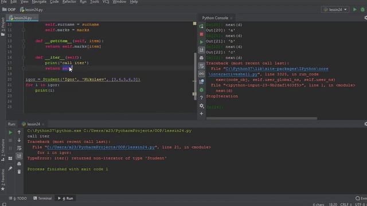This screenshot has height=206, width=367.
Task: Open the VCS menu
Action: 106,2
